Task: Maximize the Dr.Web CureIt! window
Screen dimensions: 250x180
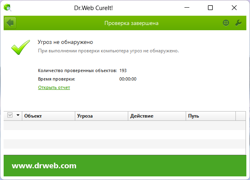Action: pos(210,8)
